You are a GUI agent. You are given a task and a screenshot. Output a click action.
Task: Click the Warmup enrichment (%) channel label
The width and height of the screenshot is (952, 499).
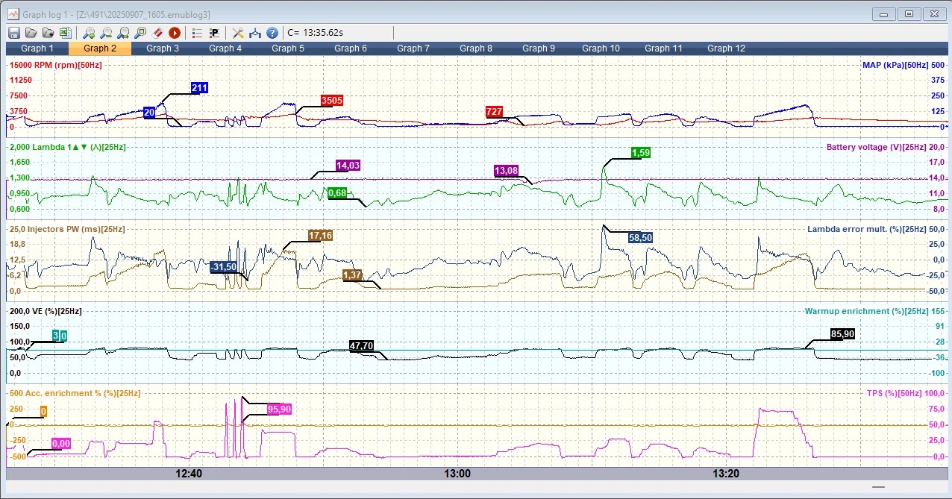coord(866,311)
